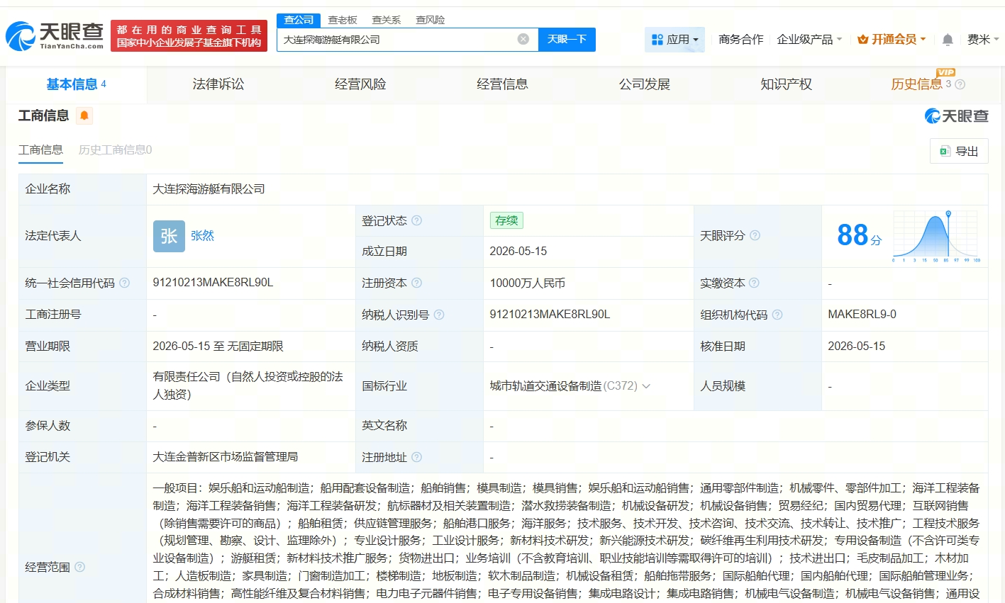Click the help icon next to 组织机构代码
Screen dimensions: 1005x603
pyautogui.click(x=777, y=315)
